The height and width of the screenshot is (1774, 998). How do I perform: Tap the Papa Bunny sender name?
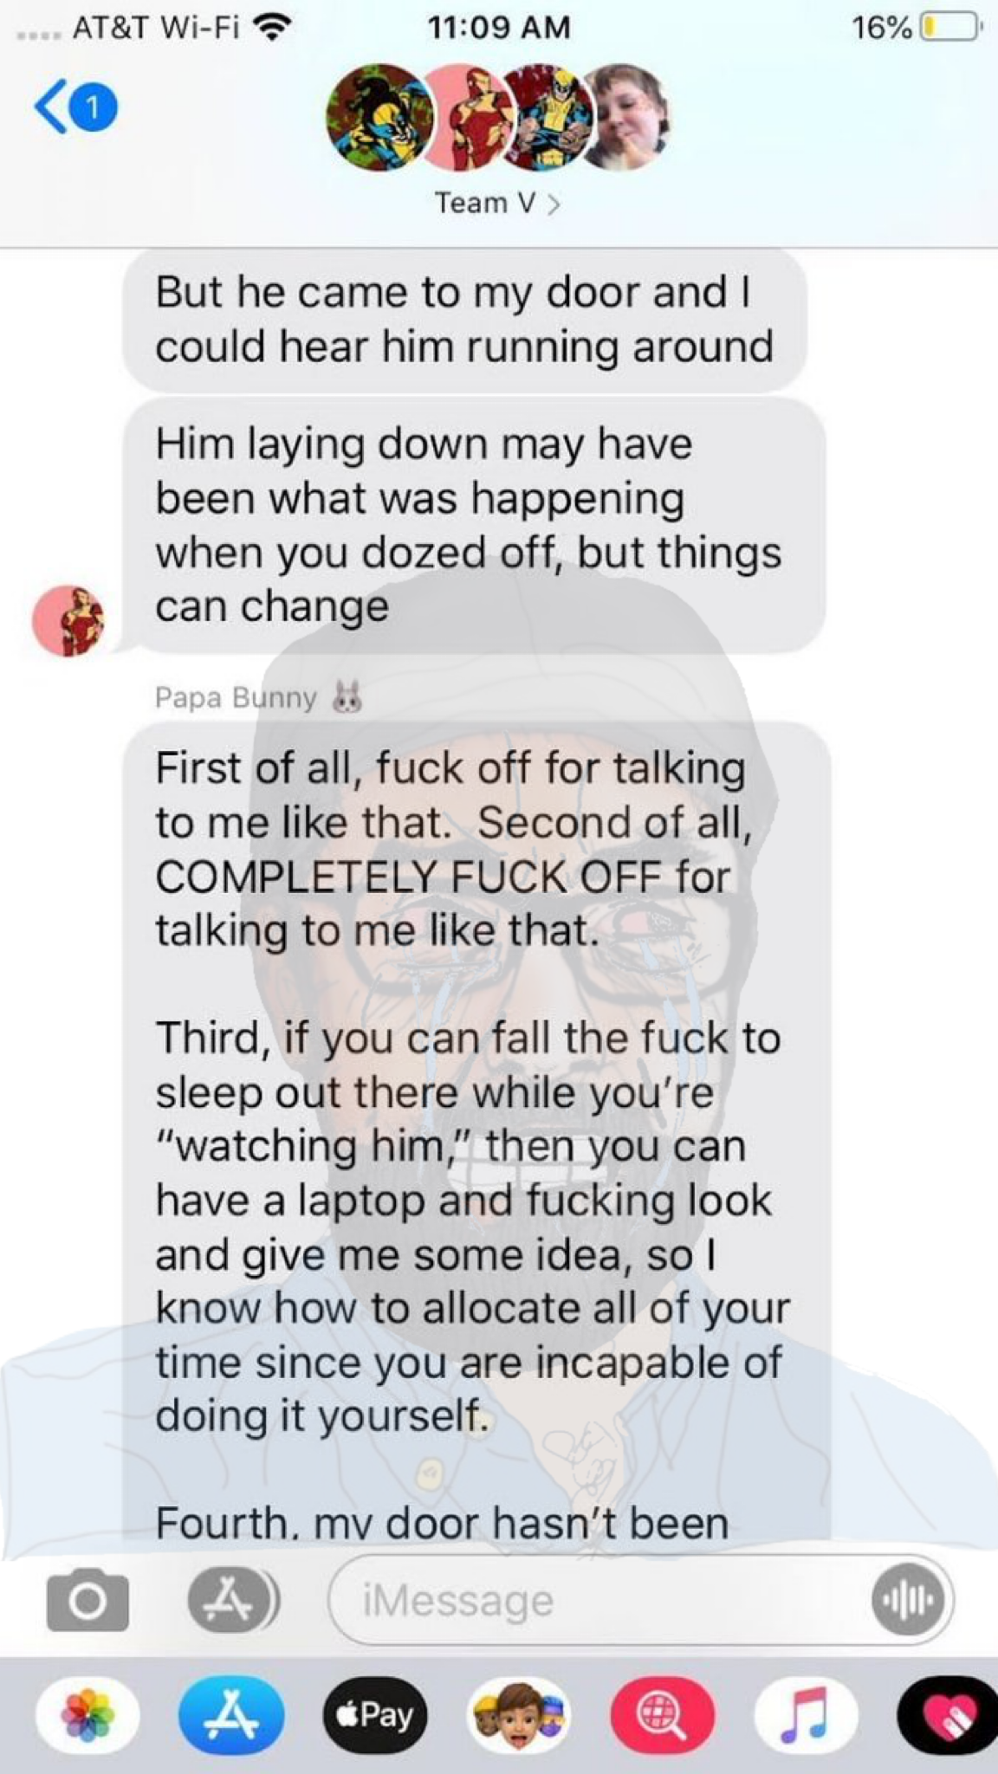click(x=237, y=697)
